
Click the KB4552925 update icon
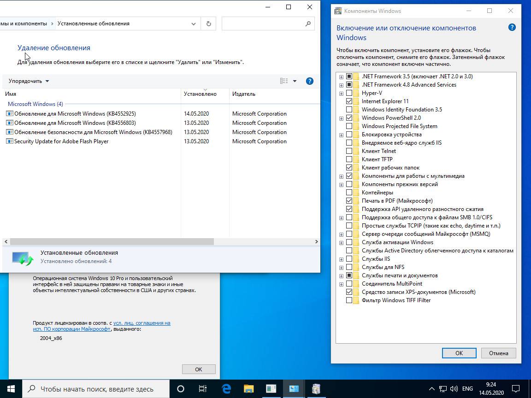click(10, 114)
